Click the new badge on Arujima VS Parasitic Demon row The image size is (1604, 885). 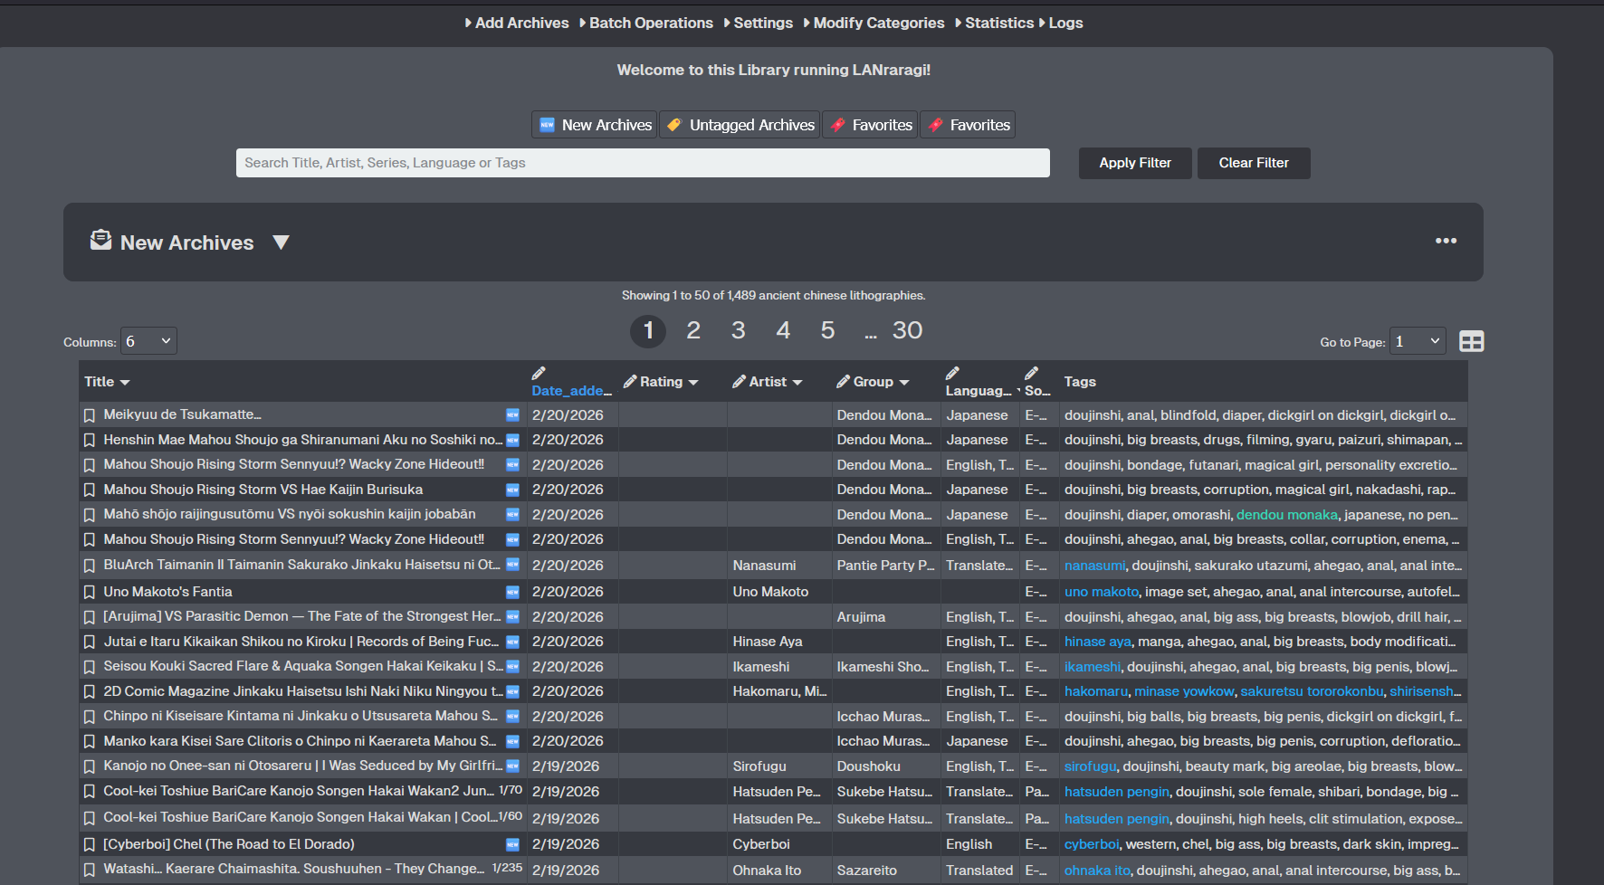[512, 616]
